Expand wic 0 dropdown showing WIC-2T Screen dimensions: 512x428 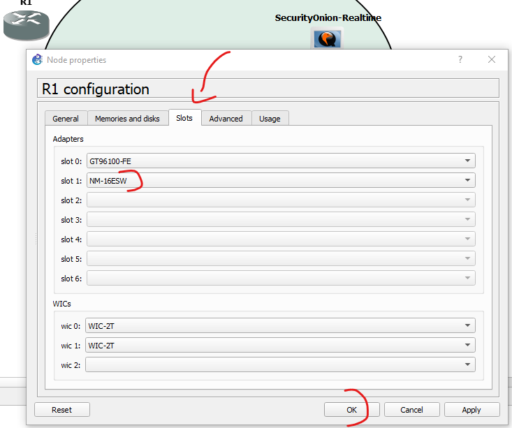[x=280, y=326]
